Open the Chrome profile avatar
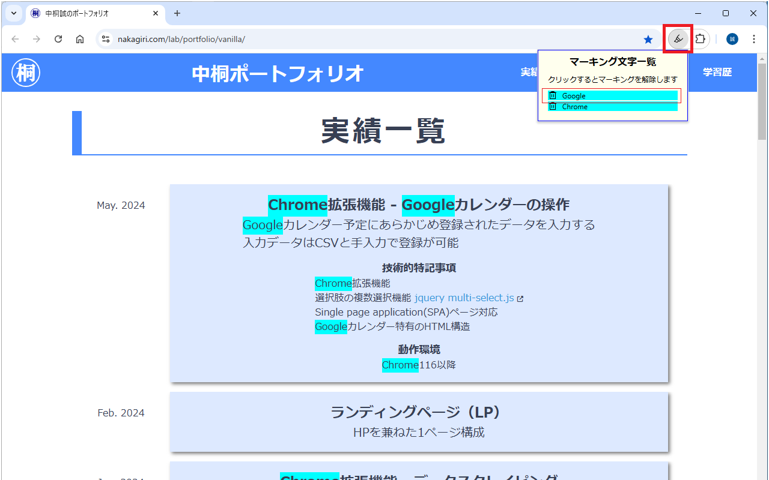 pos(732,39)
